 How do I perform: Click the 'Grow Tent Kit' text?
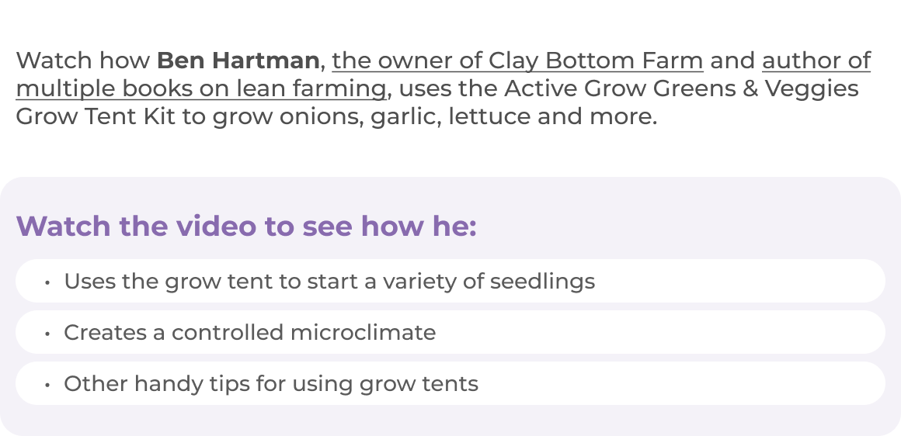coord(96,116)
